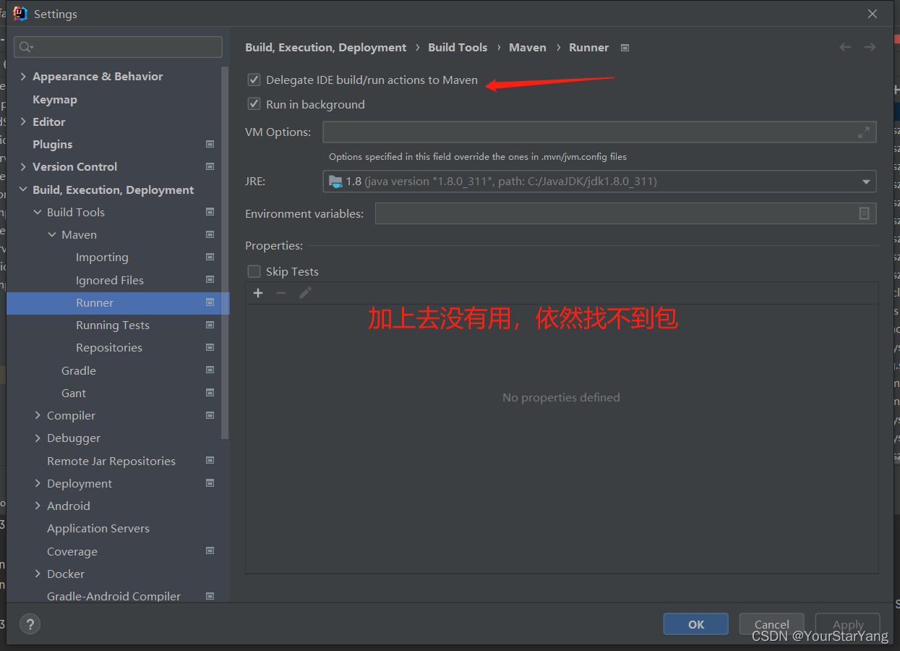Open Build Tools from the breadcrumb
This screenshot has width=900, height=651.
[457, 47]
